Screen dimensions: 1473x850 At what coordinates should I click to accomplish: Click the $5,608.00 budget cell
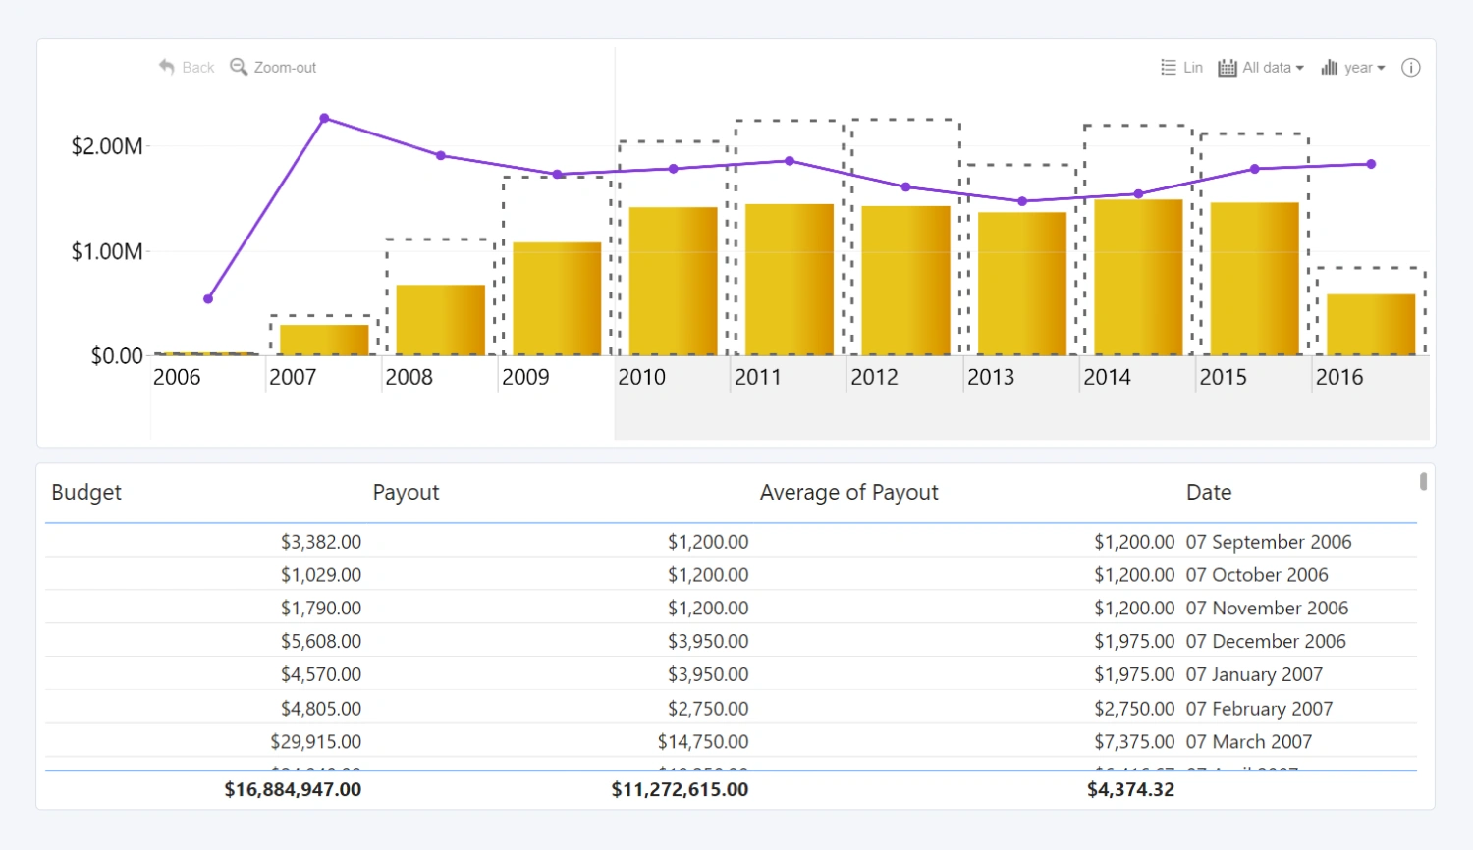[321, 642]
